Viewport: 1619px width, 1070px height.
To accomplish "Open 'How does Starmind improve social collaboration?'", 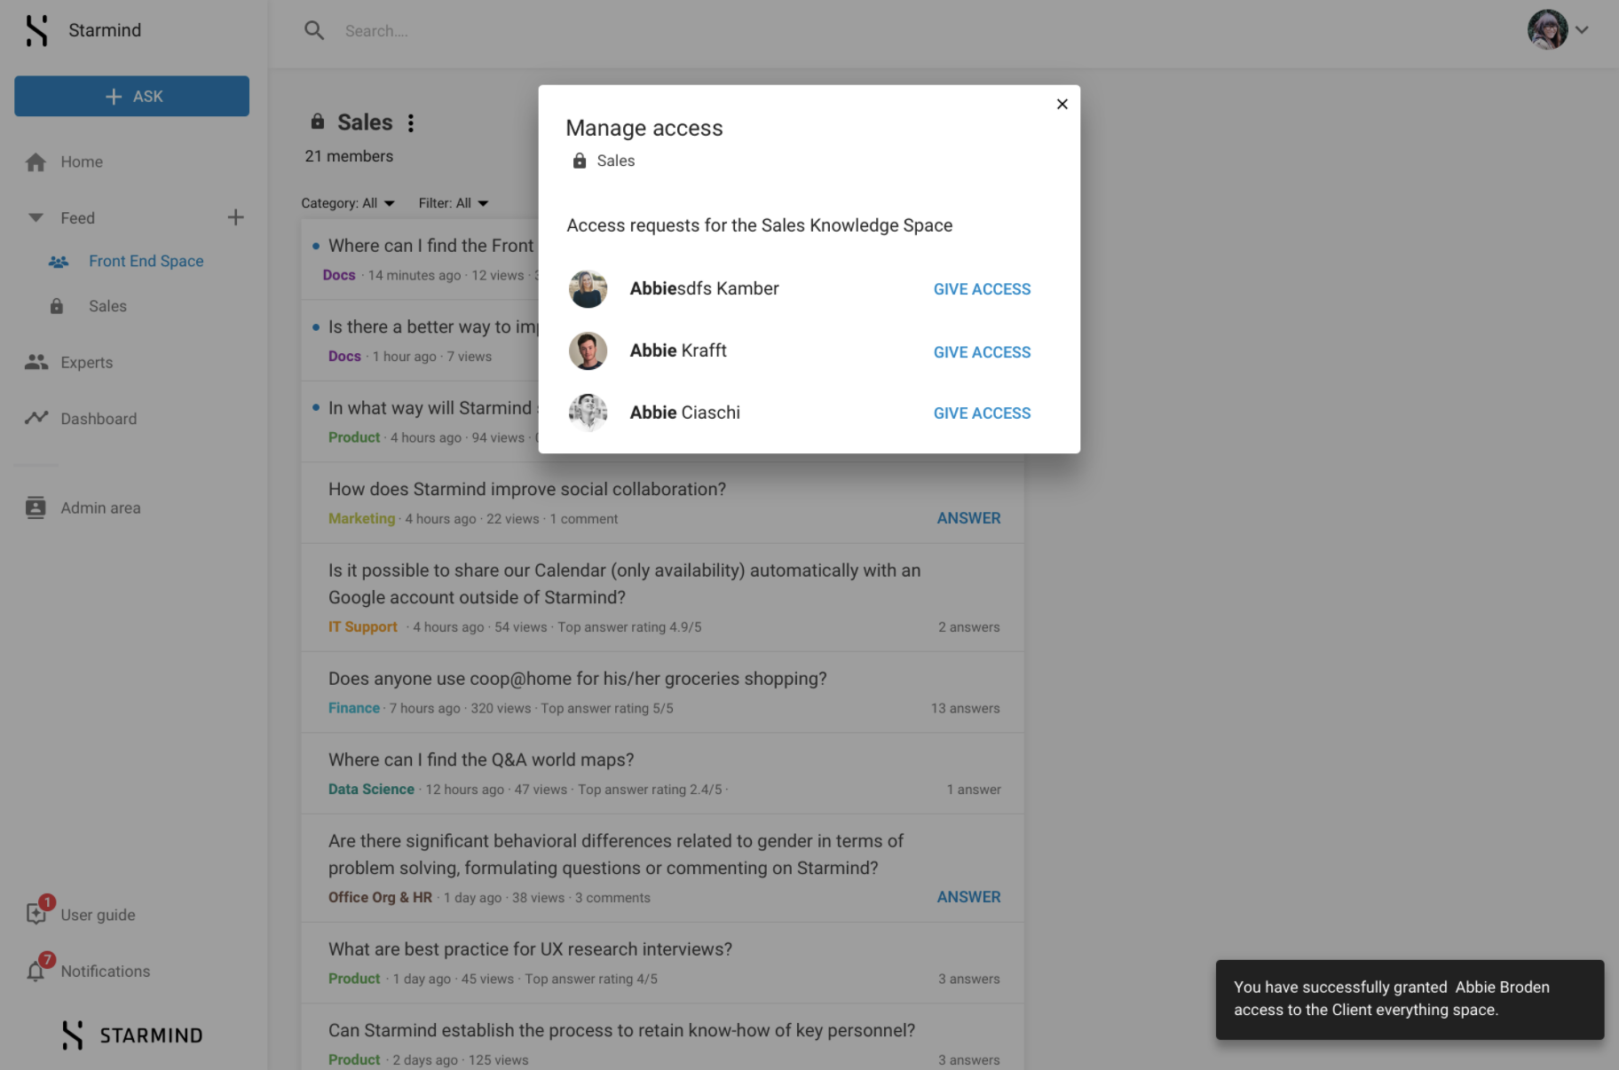I will click(x=527, y=489).
